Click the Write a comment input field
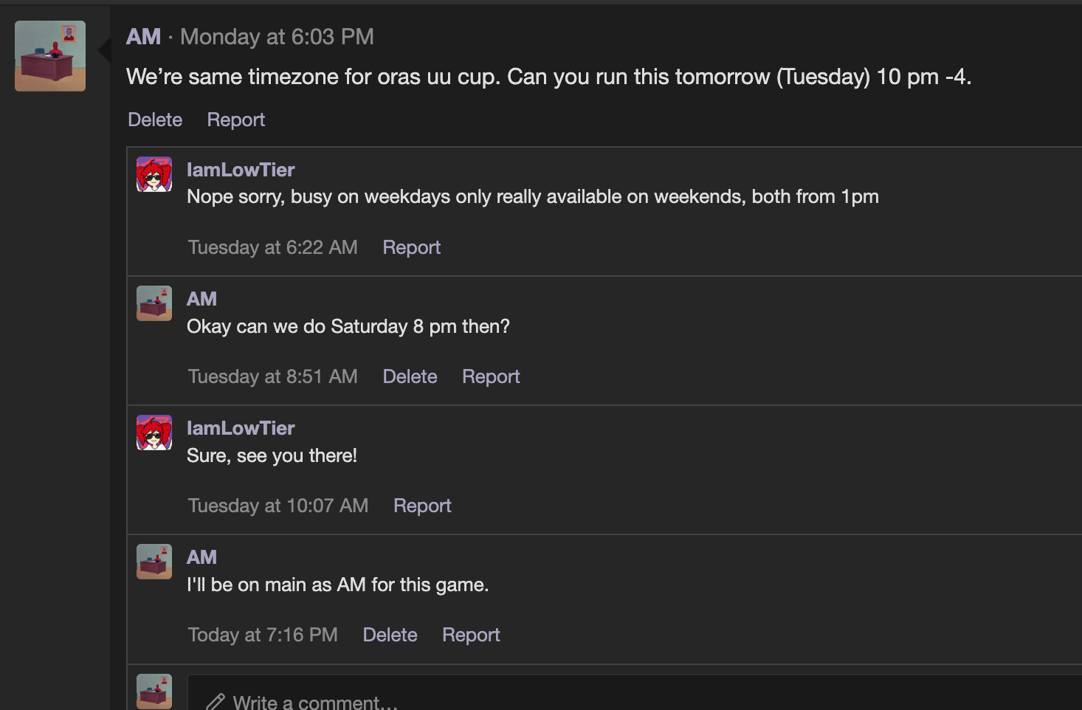The image size is (1082, 710). pyautogui.click(x=635, y=692)
